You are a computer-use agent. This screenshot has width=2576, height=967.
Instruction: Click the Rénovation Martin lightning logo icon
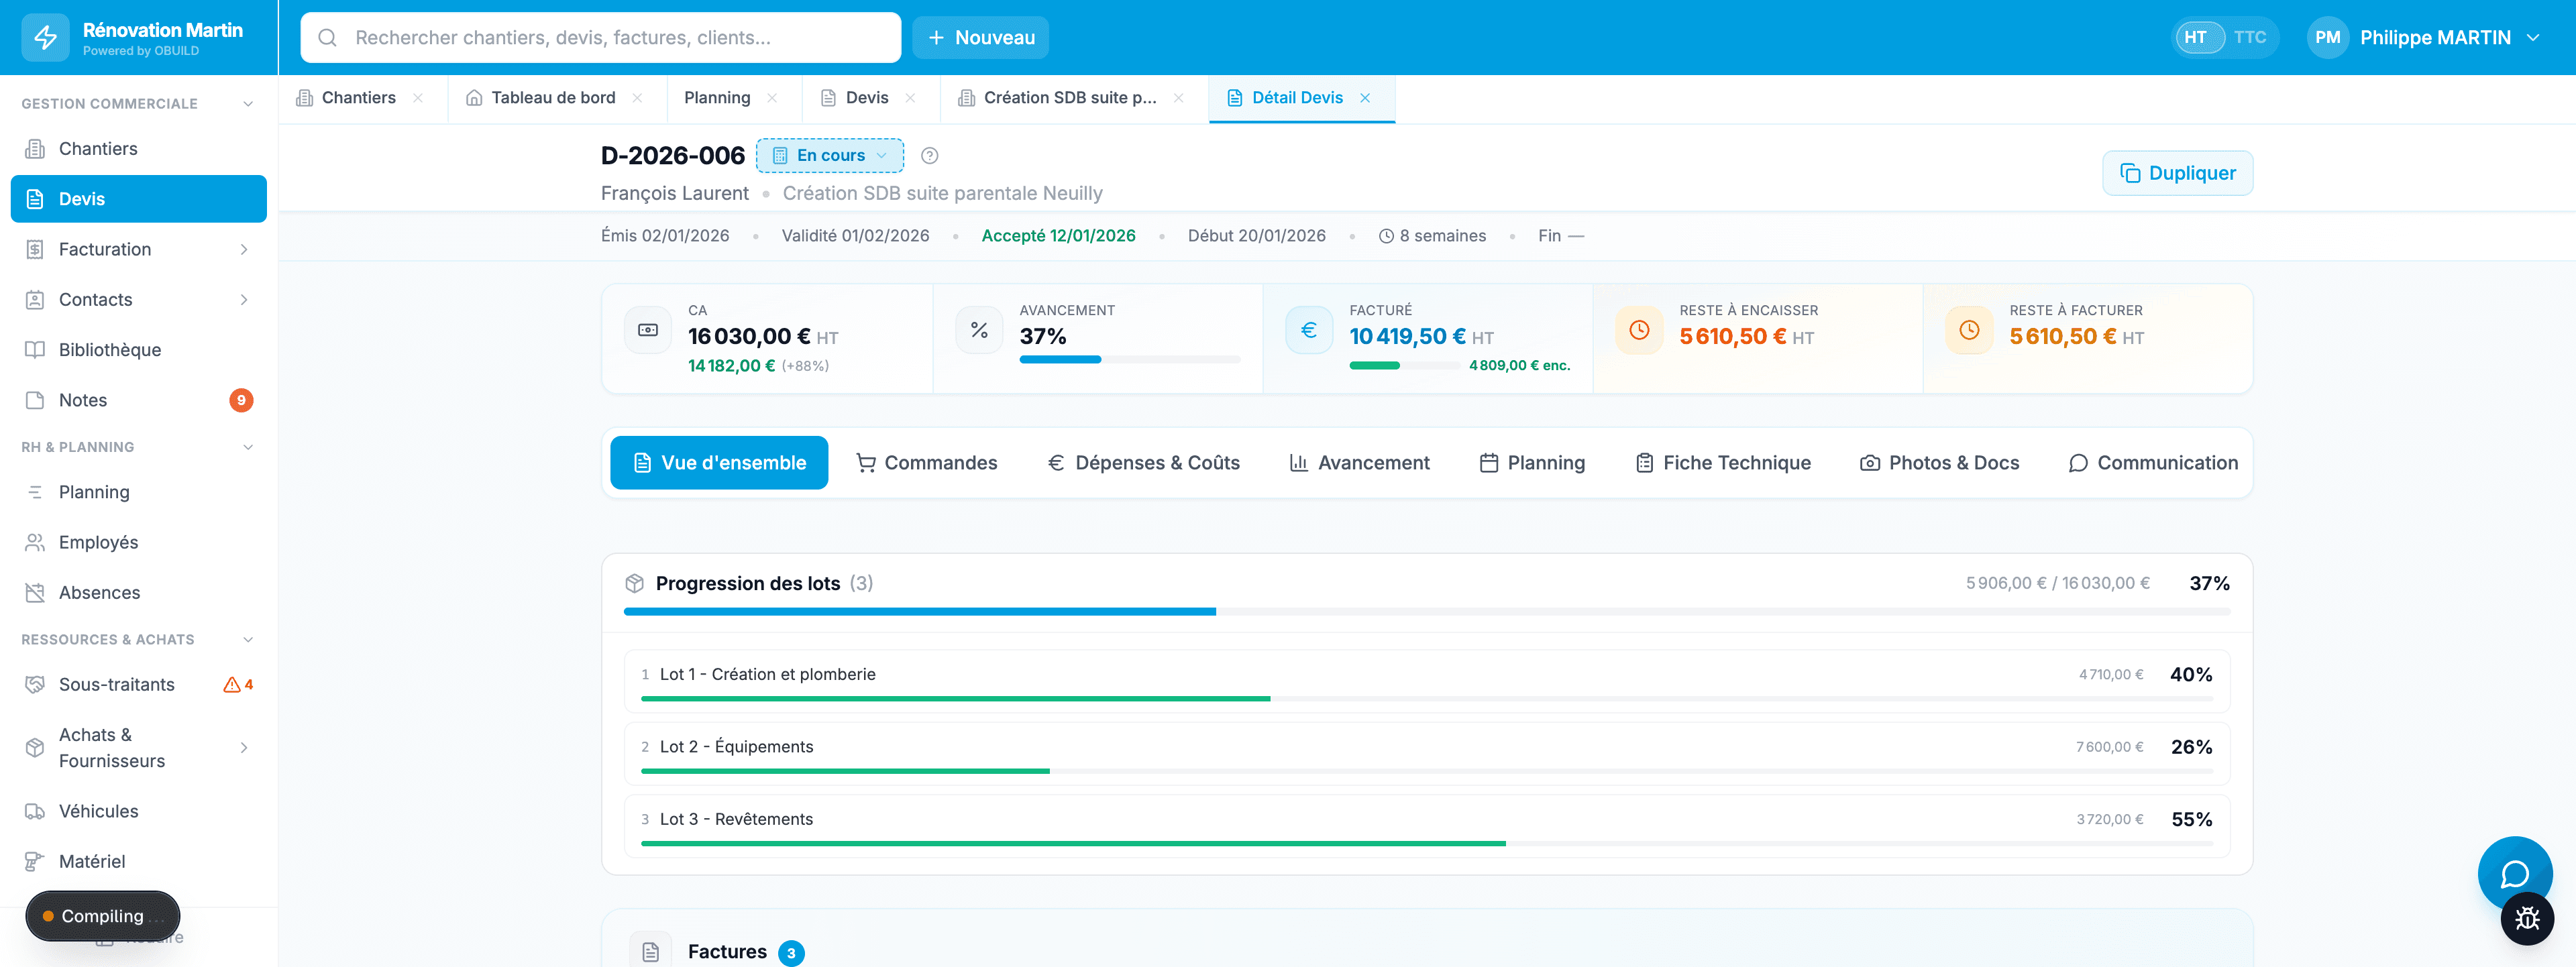(45, 38)
